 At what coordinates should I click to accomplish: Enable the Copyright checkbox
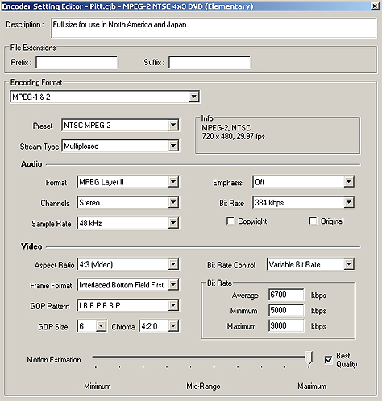point(230,221)
